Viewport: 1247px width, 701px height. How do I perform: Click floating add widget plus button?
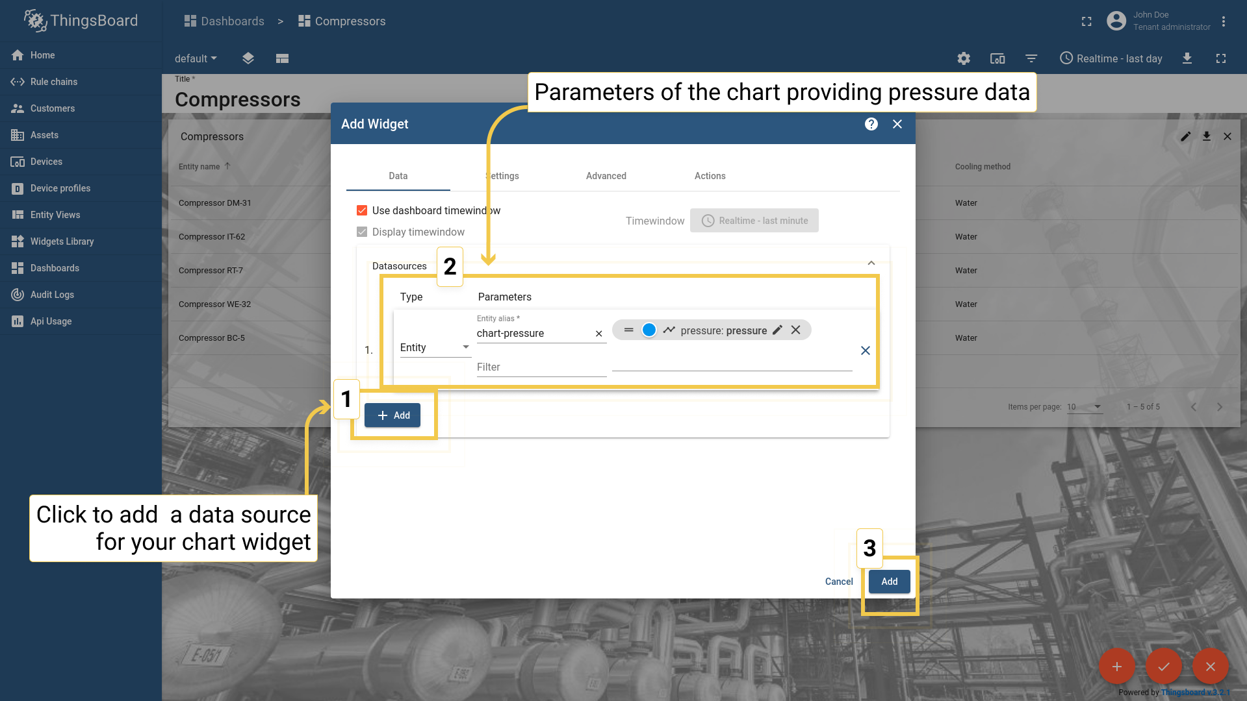[1117, 667]
